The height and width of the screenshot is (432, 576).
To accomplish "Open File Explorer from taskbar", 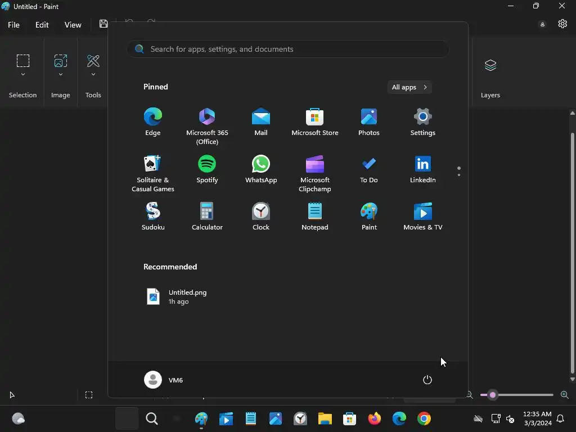I will (x=325, y=418).
